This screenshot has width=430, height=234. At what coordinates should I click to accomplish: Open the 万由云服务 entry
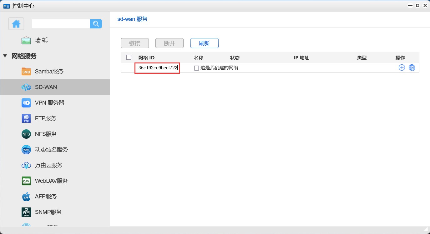[x=26, y=165]
